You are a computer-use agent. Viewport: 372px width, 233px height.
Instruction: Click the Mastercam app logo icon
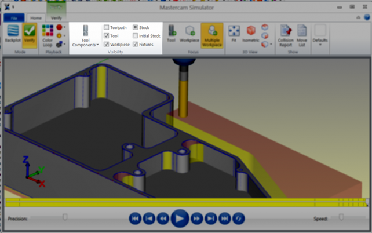8,7
